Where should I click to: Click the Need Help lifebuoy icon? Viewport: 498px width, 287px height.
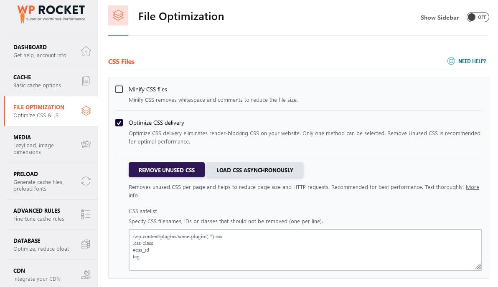tap(451, 61)
